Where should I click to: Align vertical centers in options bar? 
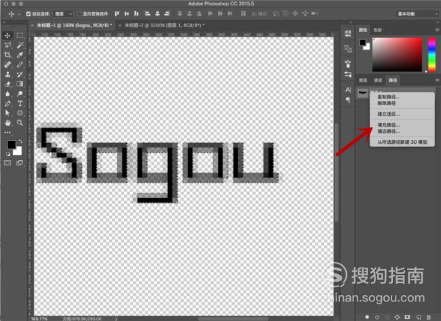pyautogui.click(x=127, y=14)
